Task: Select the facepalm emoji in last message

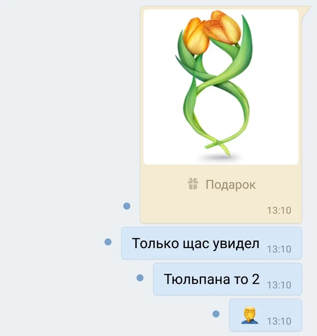Action: click(x=250, y=315)
